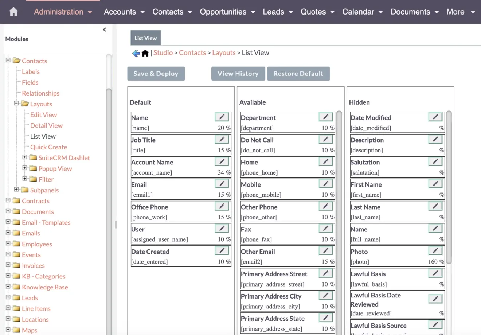The image size is (481, 335).
Task: Open the edit icon for Primary Address Street
Action: (325, 273)
